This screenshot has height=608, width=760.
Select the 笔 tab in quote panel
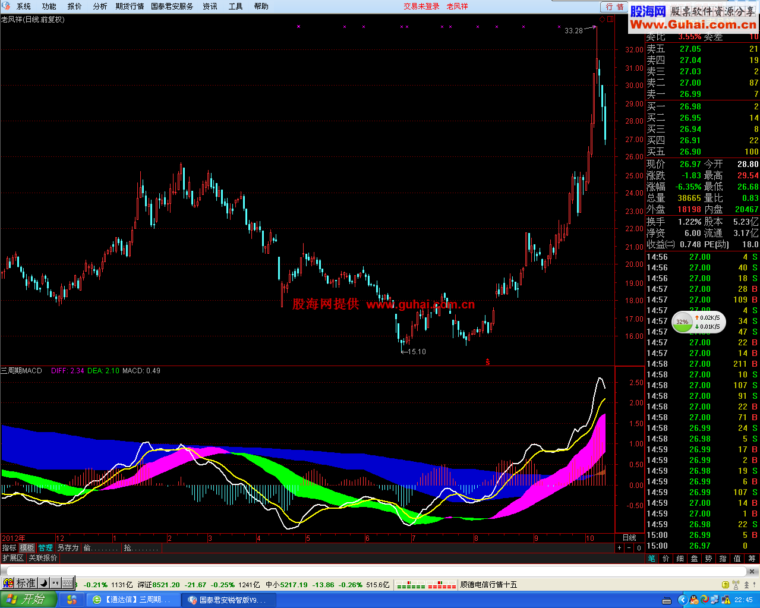652,558
